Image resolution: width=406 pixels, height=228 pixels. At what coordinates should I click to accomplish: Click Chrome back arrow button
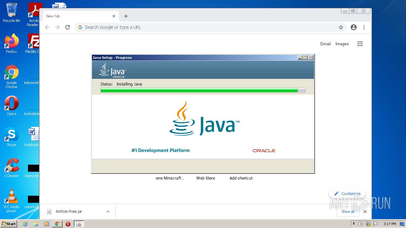[47, 27]
